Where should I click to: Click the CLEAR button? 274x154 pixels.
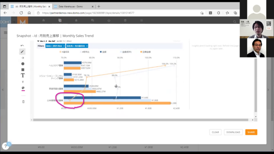point(215,132)
